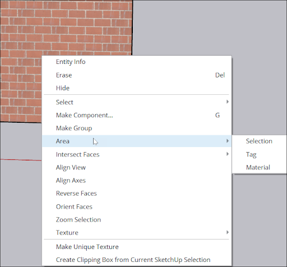
Task: Click Make Unique Texture
Action: click(137, 247)
